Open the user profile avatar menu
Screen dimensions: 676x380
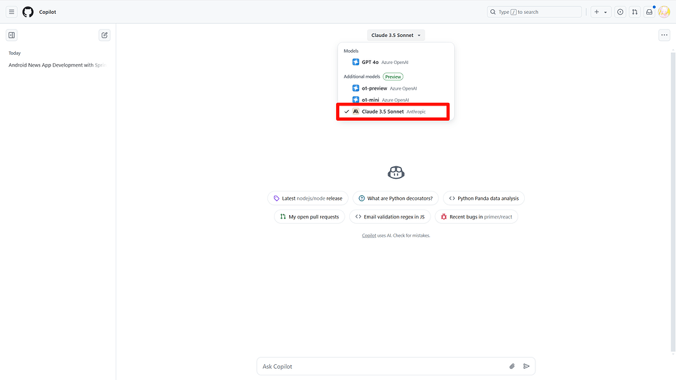[664, 12]
